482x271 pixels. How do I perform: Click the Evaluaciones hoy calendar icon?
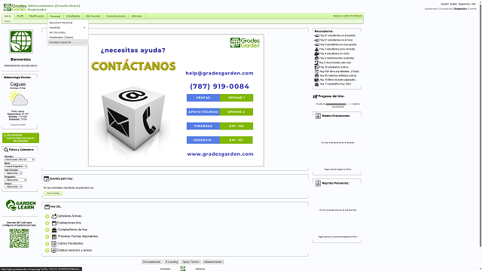coord(54,223)
